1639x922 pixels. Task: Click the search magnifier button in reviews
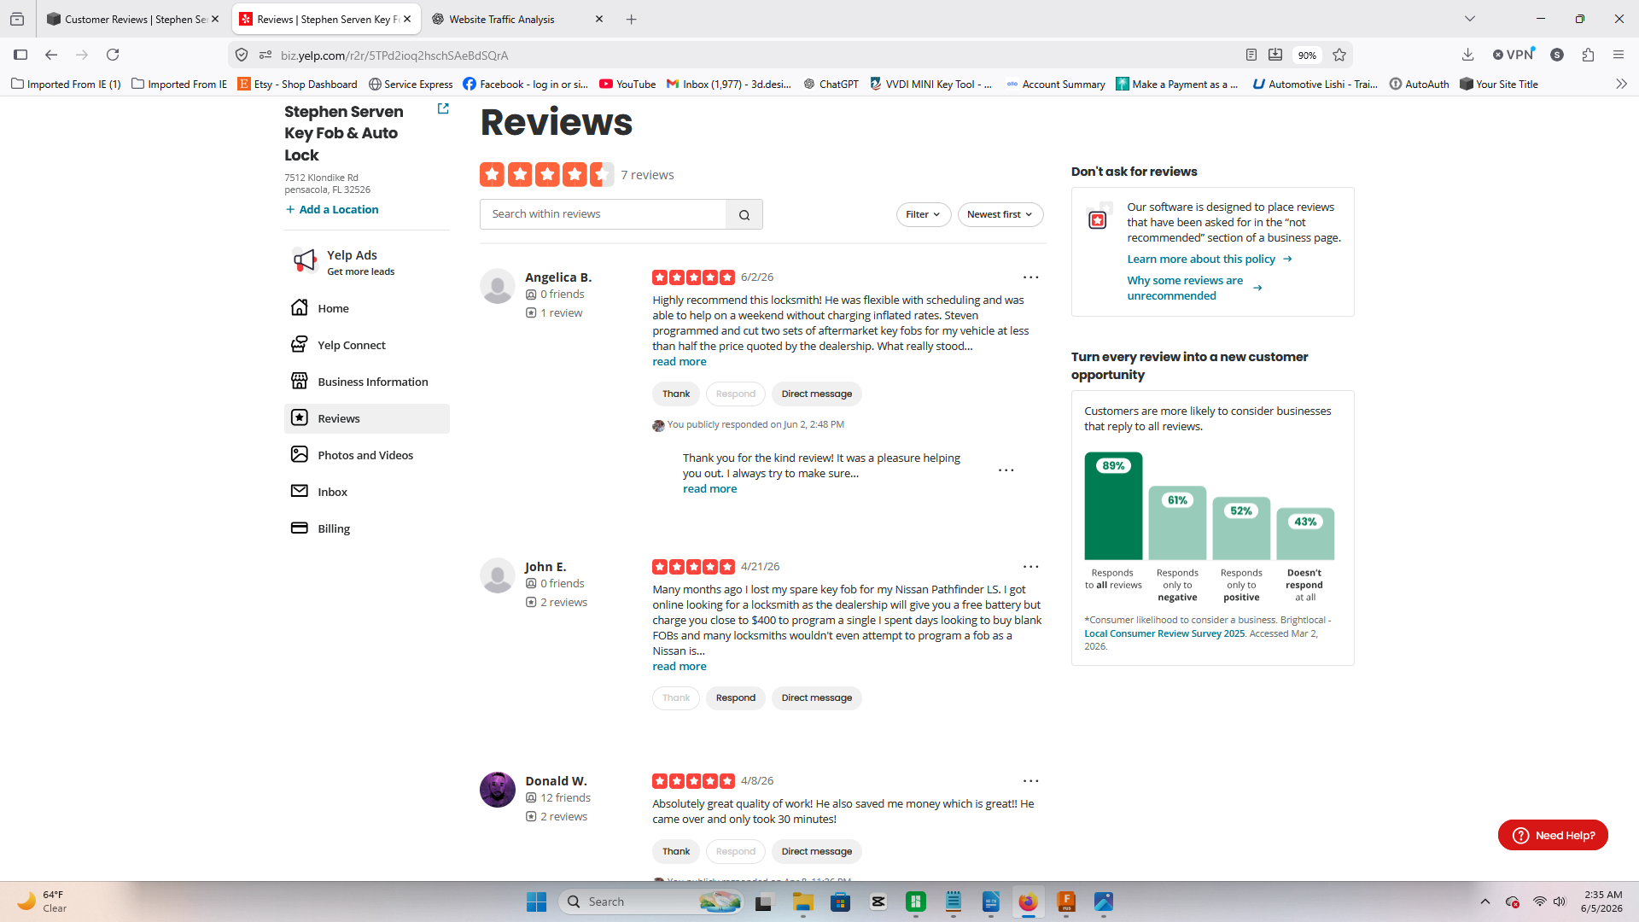pyautogui.click(x=744, y=215)
